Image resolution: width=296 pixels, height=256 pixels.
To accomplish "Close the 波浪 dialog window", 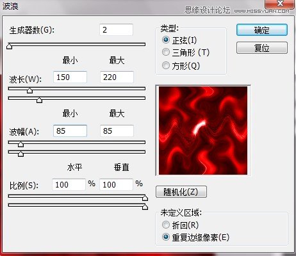I will [280, 4].
